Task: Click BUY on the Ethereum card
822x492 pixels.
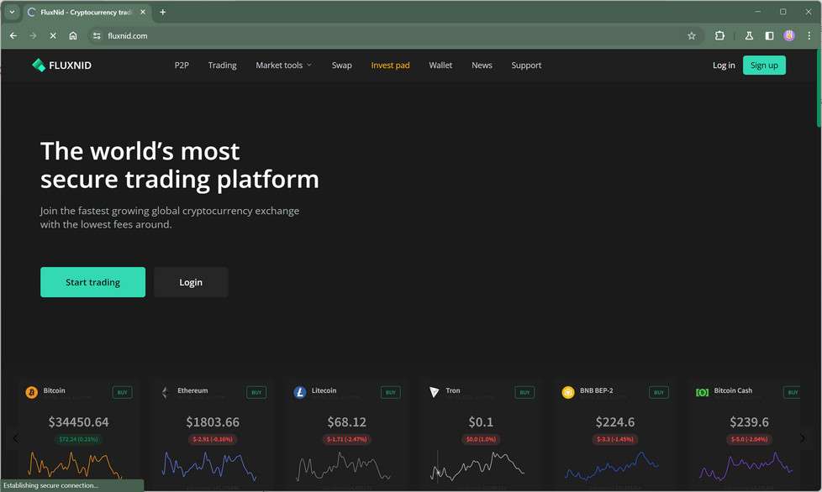Action: pos(256,392)
